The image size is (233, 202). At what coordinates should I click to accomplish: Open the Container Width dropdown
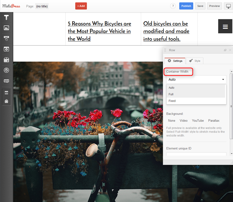pyautogui.click(x=196, y=80)
